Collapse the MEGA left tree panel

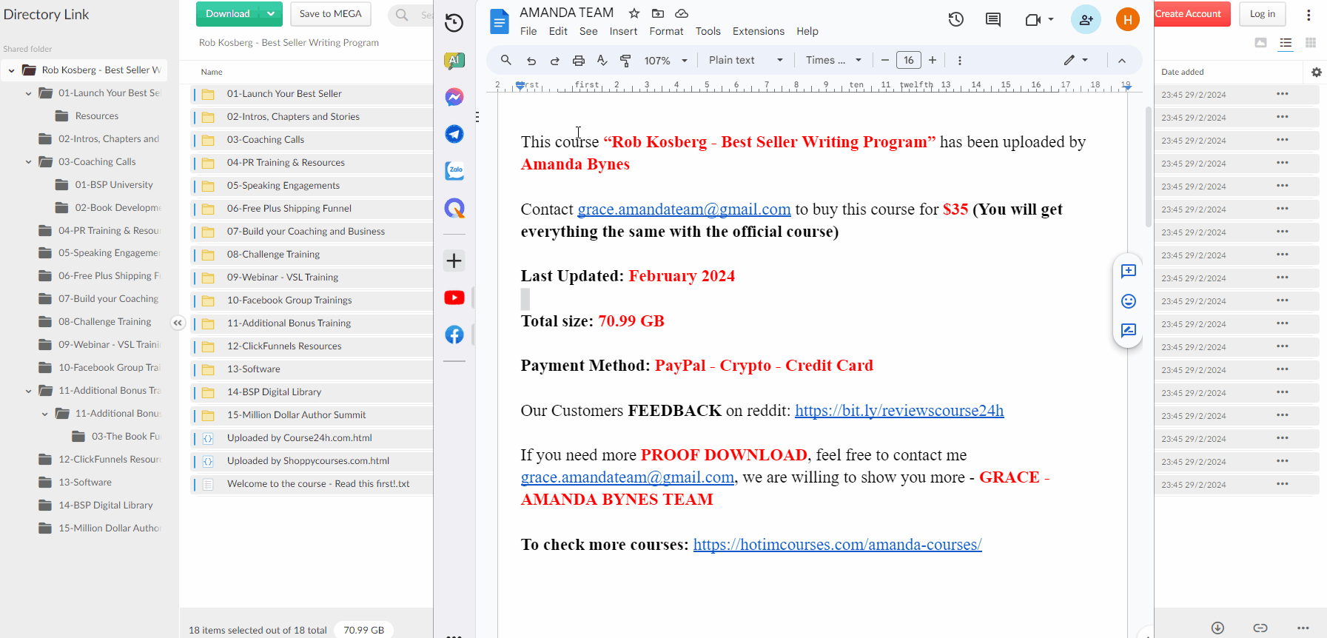point(178,323)
